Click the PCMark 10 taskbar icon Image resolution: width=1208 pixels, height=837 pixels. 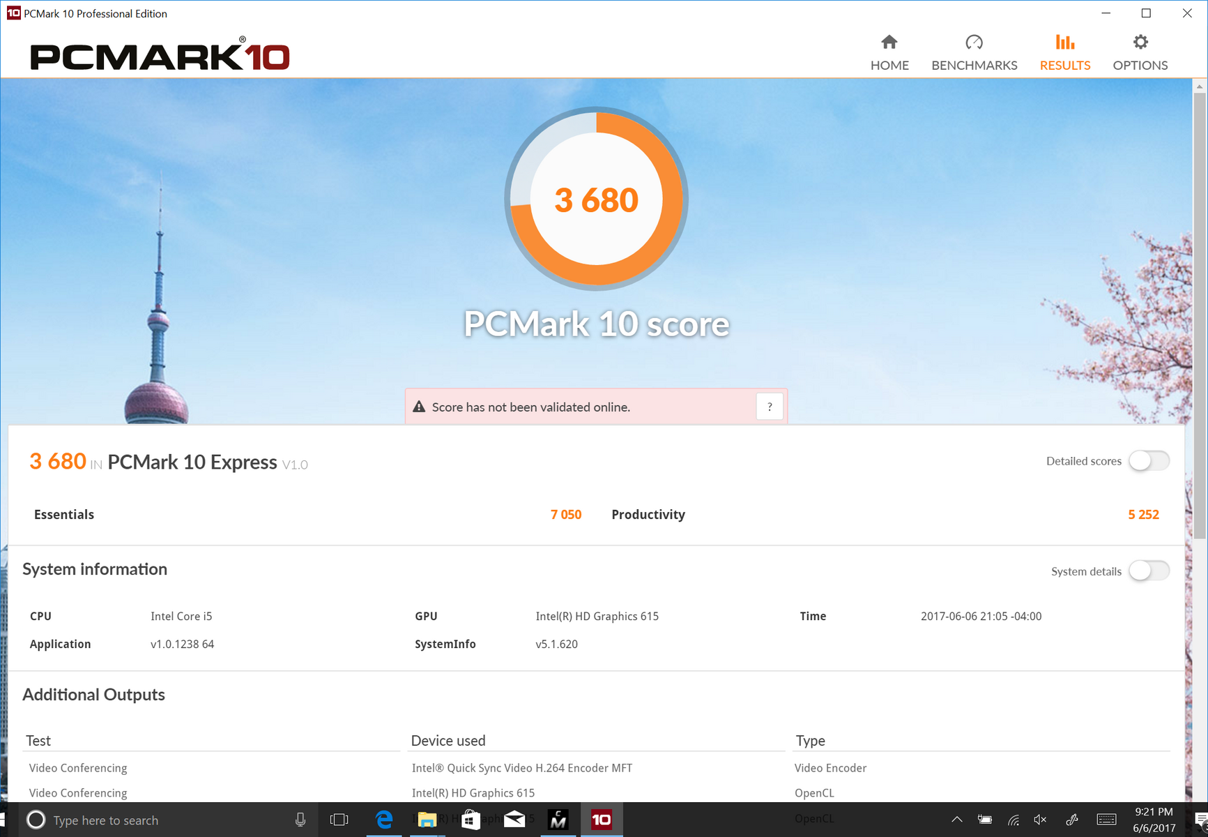click(602, 820)
